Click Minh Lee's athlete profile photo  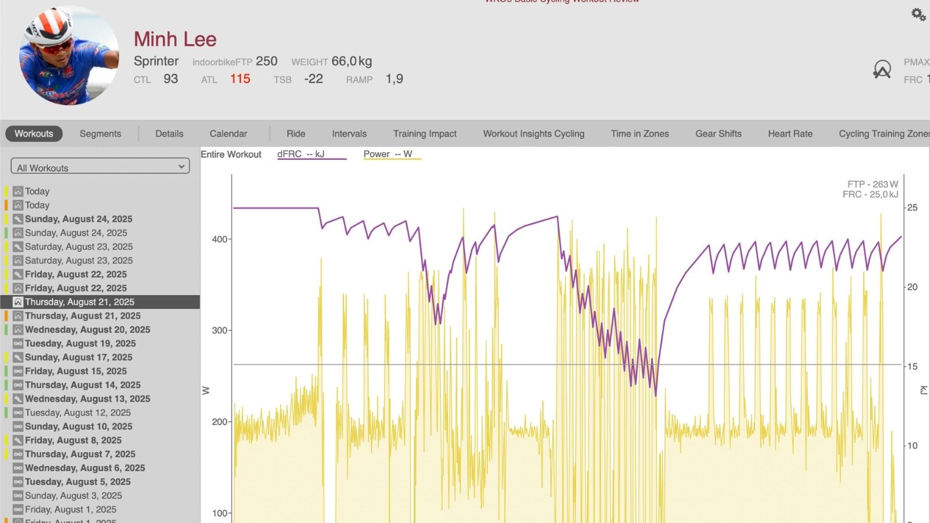pyautogui.click(x=69, y=56)
